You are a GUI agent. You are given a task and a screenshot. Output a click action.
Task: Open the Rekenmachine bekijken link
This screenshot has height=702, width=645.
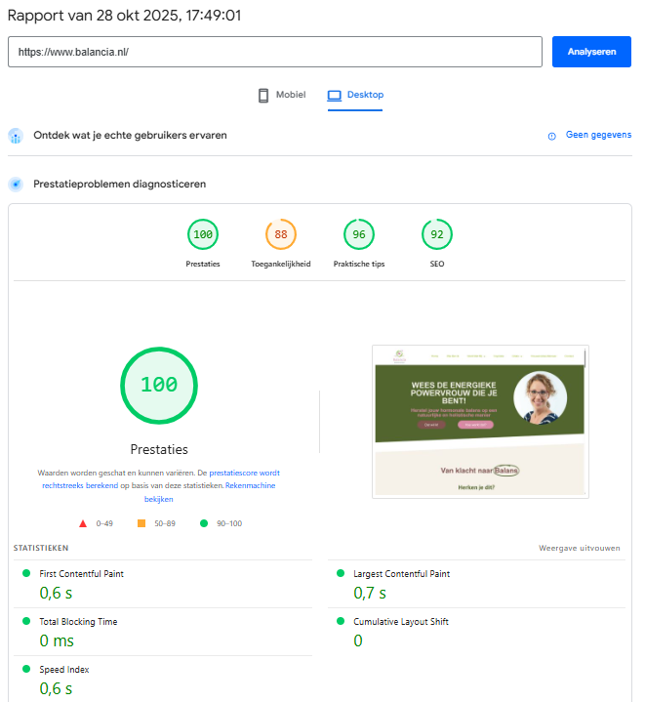(x=250, y=485)
